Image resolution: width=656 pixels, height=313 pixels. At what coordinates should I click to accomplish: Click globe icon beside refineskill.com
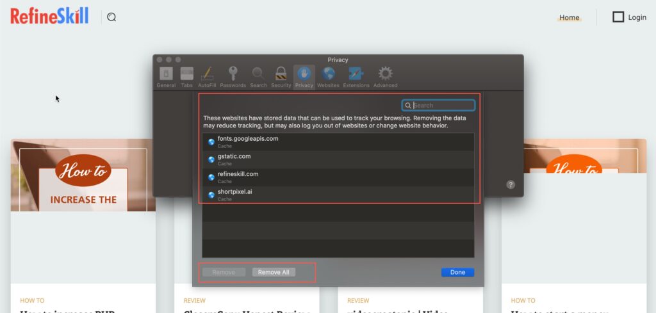[x=211, y=177]
